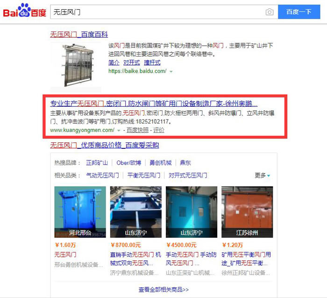Viewport: 327px width, 298px height.
Task: Focus the search box containing 无压风门
Action: tap(158, 12)
